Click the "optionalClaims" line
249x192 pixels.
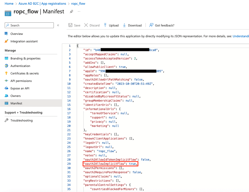point(103,177)
